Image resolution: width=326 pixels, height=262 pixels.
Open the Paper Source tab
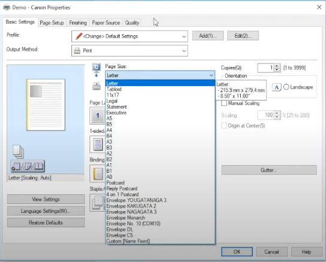pos(106,23)
